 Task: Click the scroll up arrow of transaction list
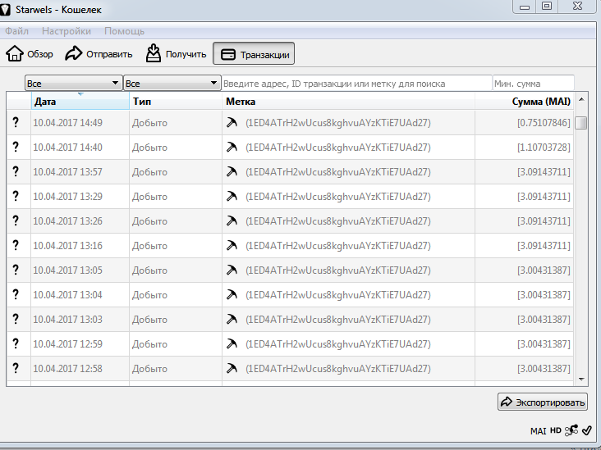pos(581,99)
